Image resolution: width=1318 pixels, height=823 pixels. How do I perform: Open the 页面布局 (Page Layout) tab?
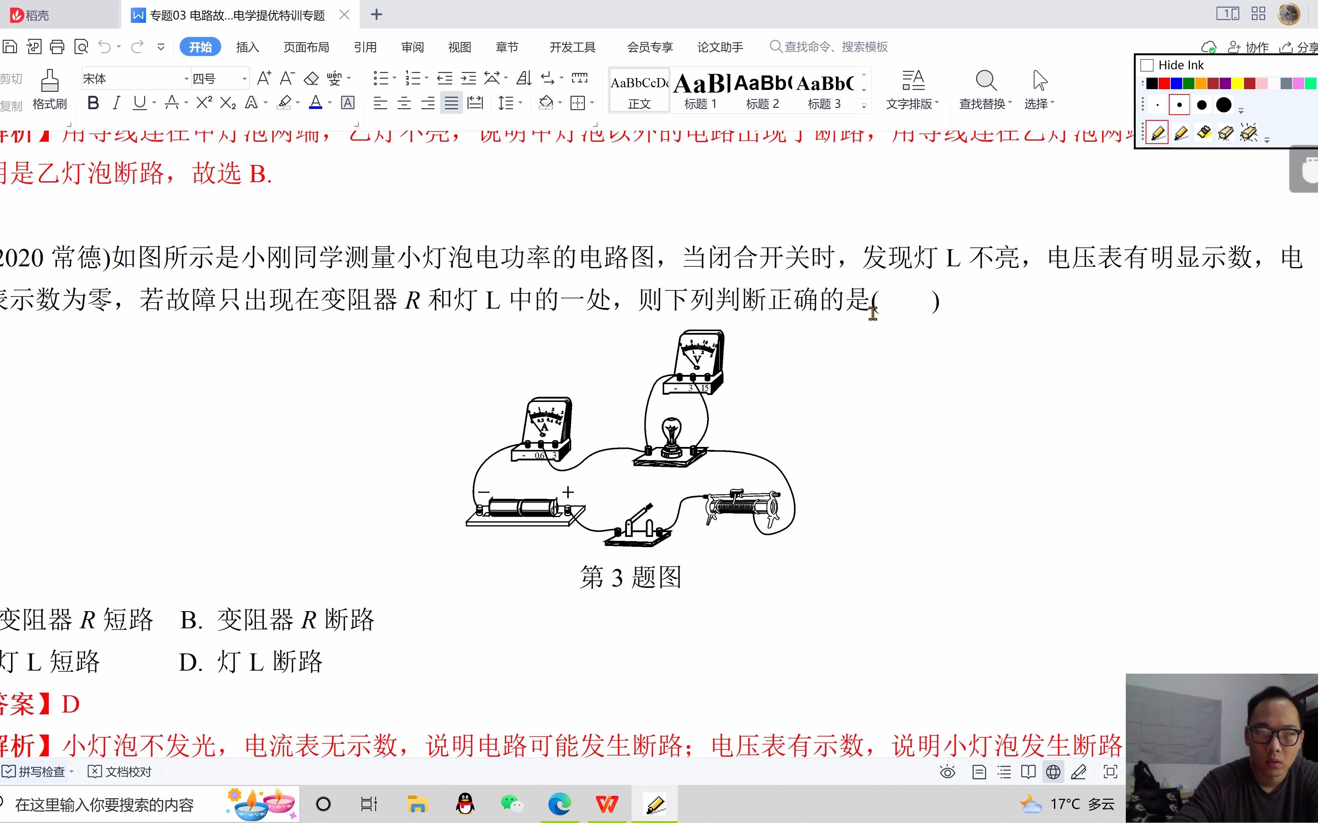[x=306, y=47]
